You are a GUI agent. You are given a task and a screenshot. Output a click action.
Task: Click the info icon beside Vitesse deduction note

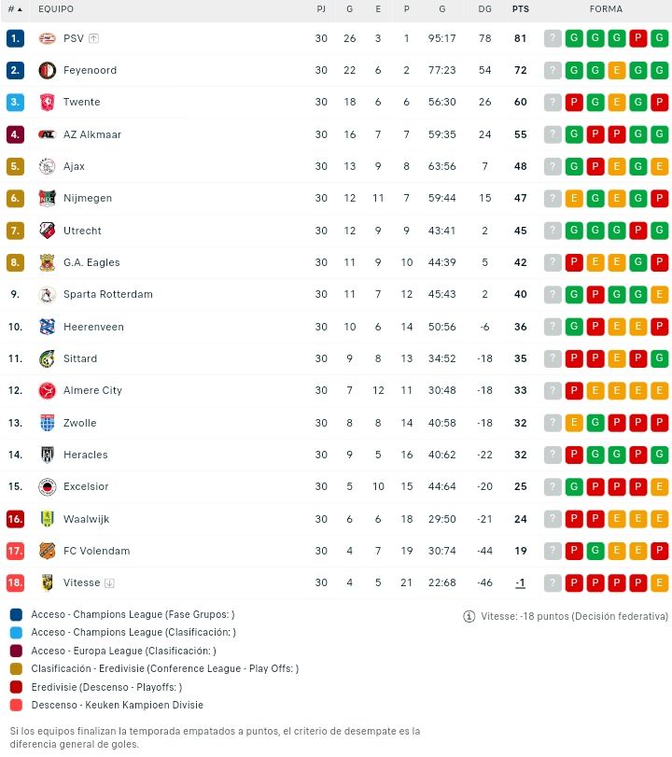469,616
